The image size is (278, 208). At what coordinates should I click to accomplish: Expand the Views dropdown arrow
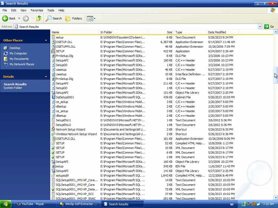point(94,18)
